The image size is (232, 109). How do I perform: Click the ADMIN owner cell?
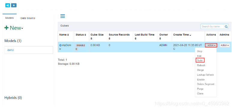(163, 45)
